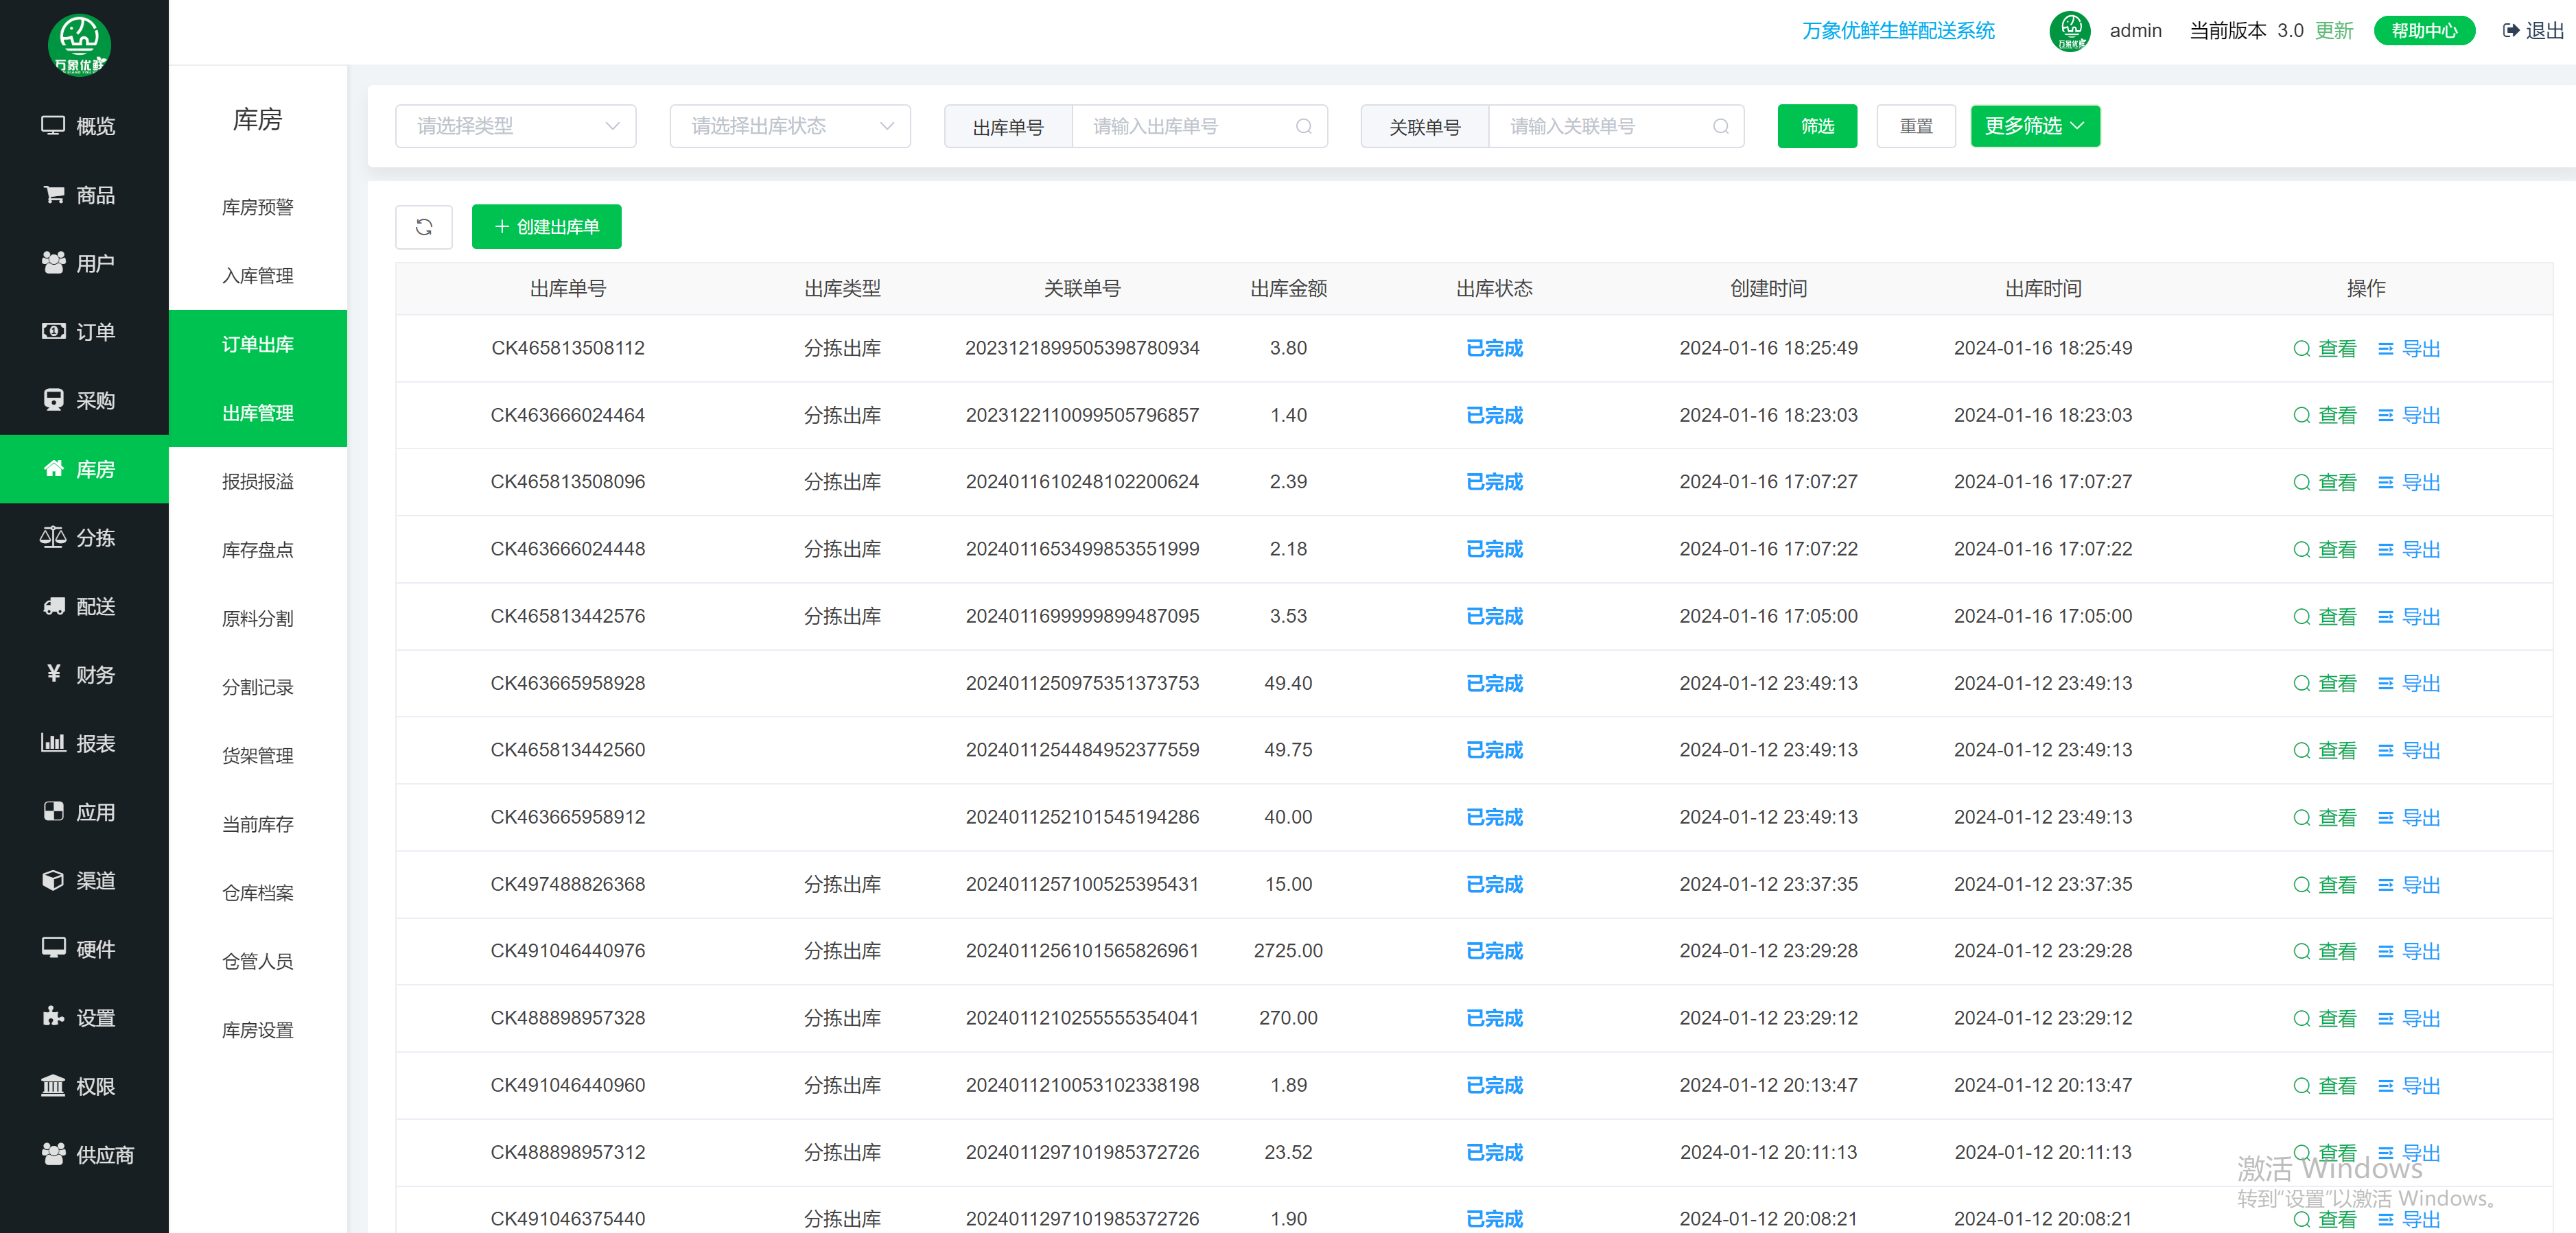The width and height of the screenshot is (2576, 1233).
Task: Click search icon in 出库单号 field
Action: tap(1303, 127)
